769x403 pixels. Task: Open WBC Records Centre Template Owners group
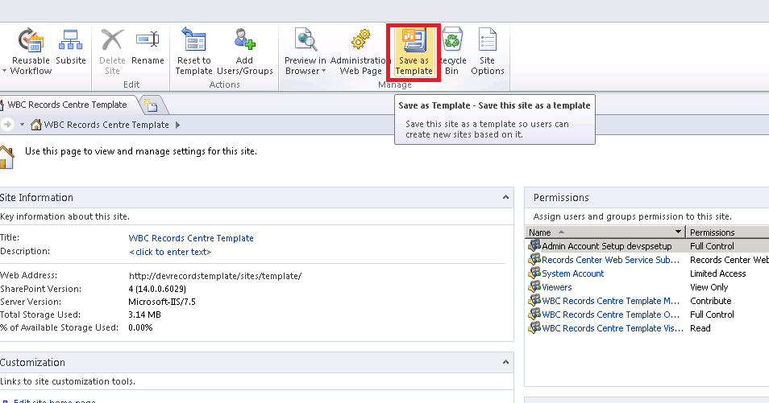[x=610, y=315]
